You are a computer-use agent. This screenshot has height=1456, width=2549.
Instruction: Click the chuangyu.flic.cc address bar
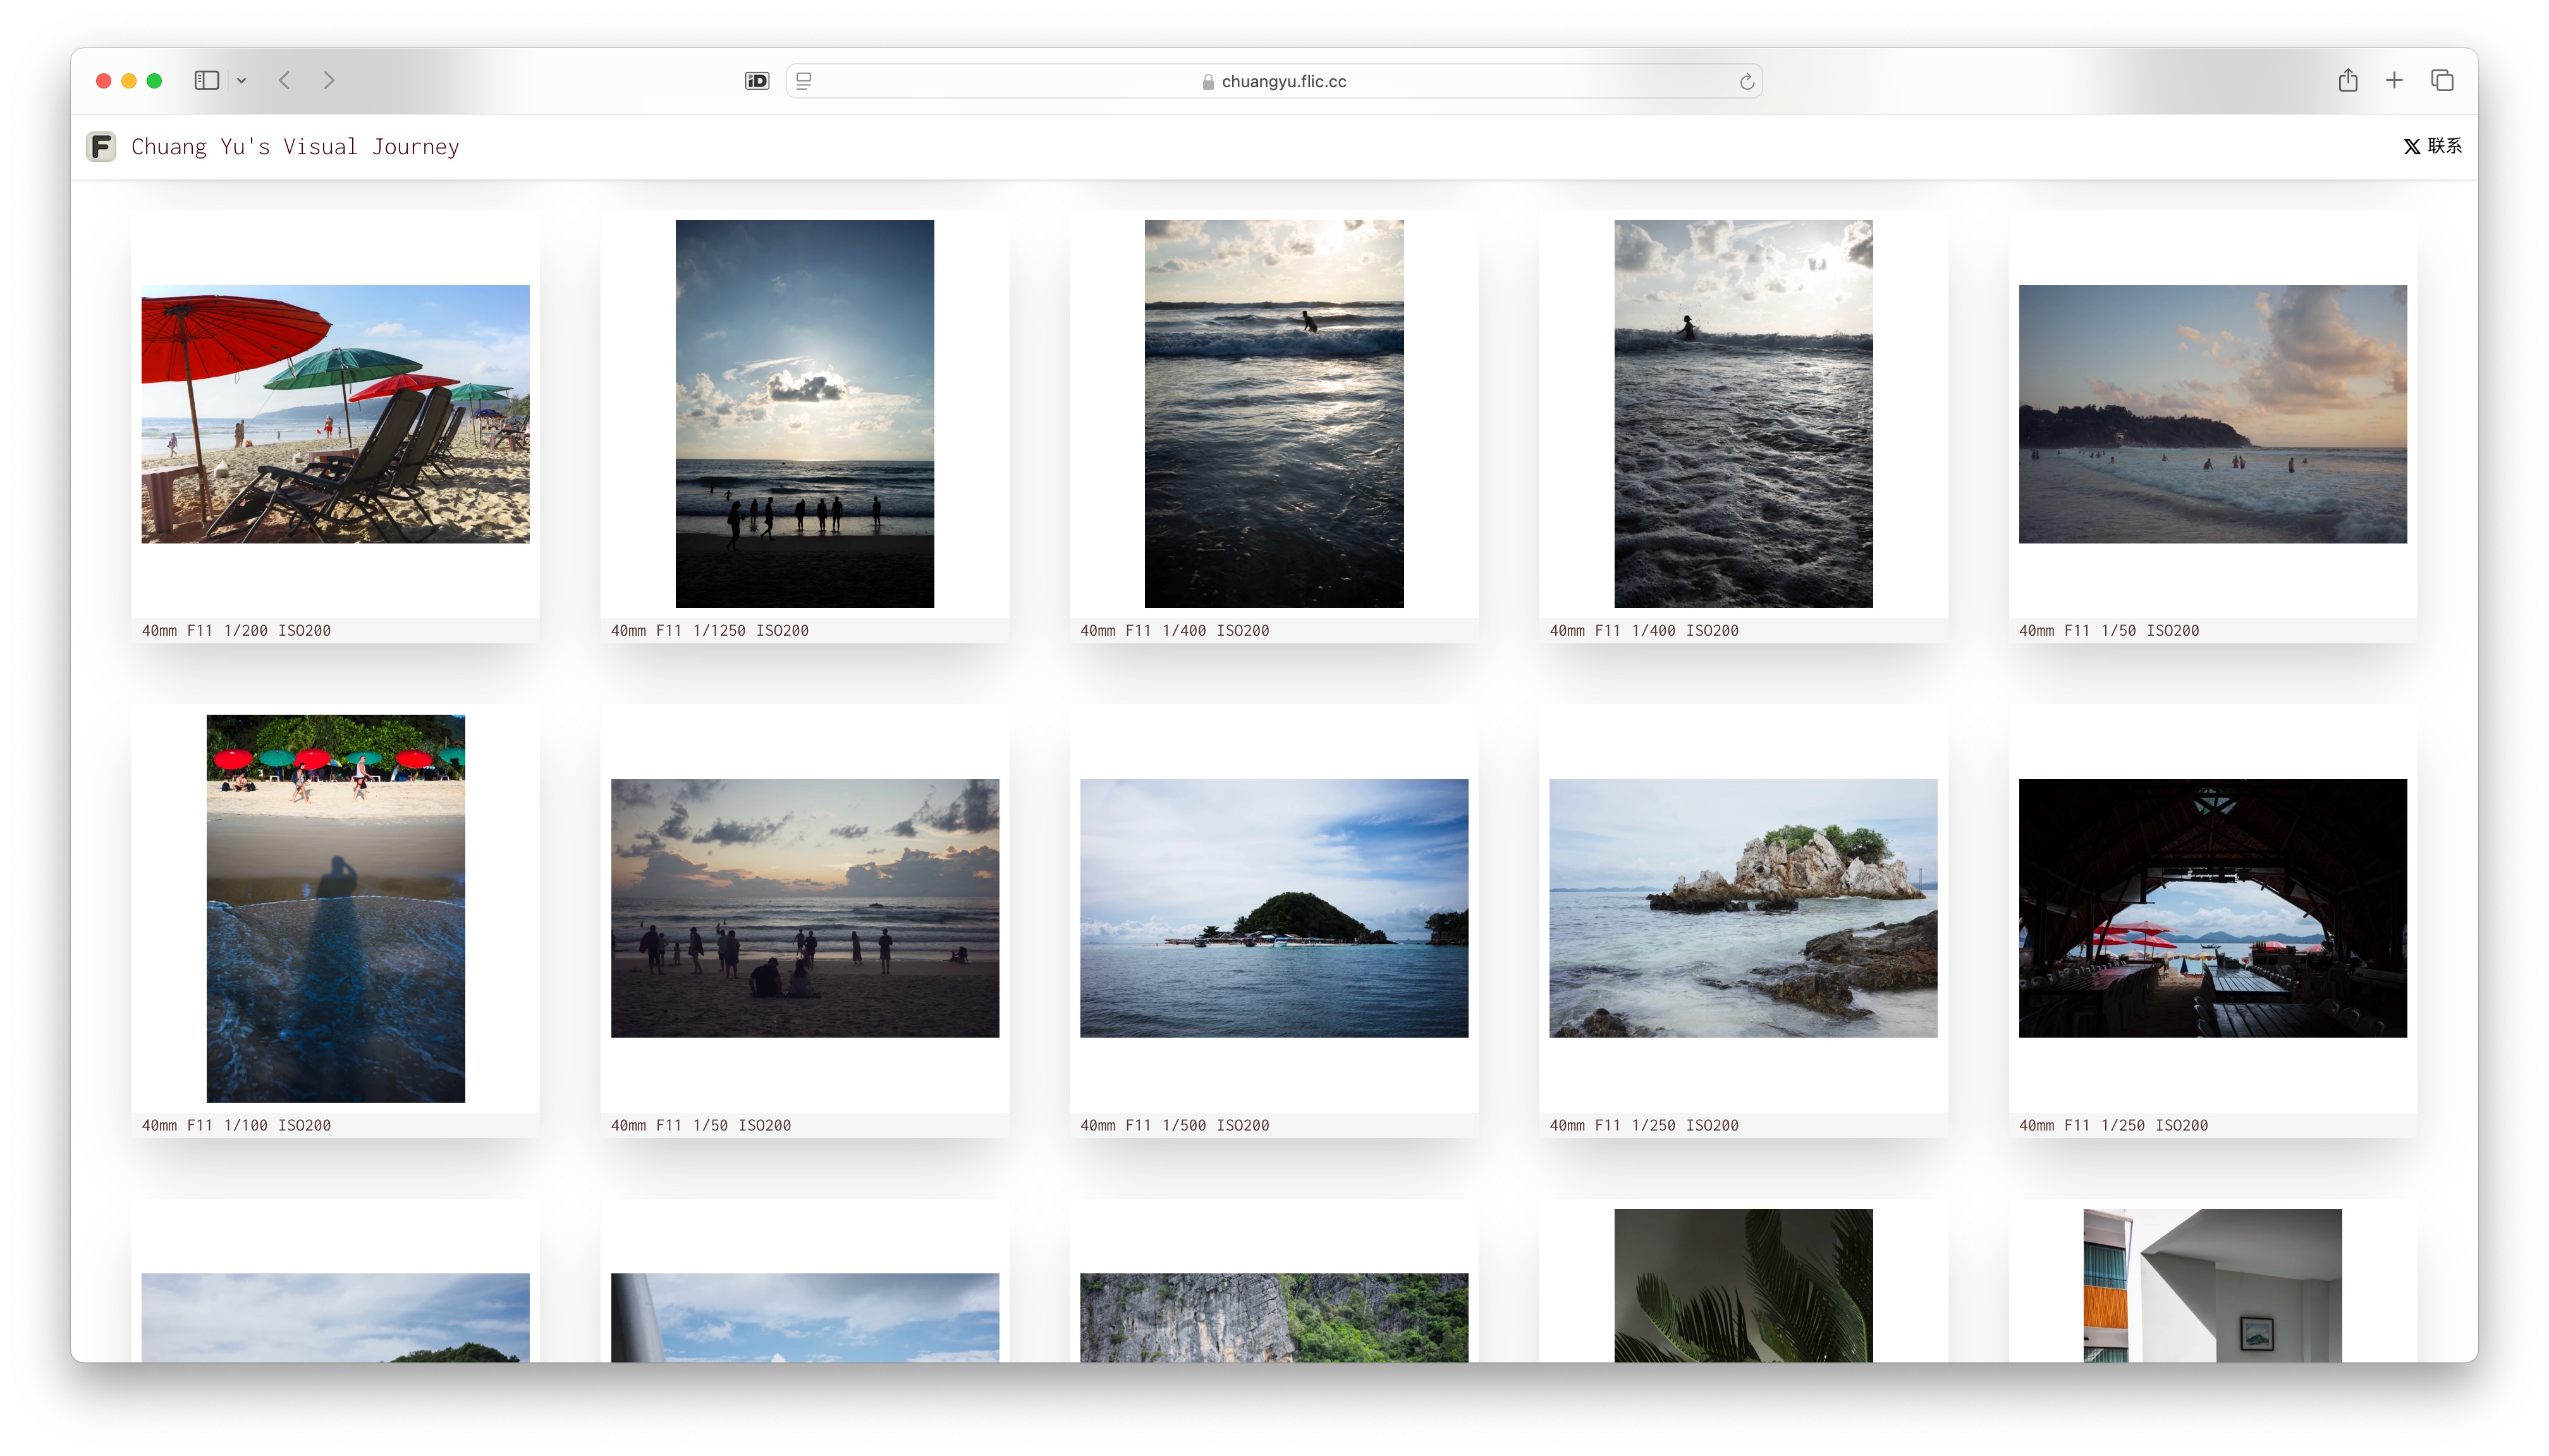click(x=1273, y=81)
